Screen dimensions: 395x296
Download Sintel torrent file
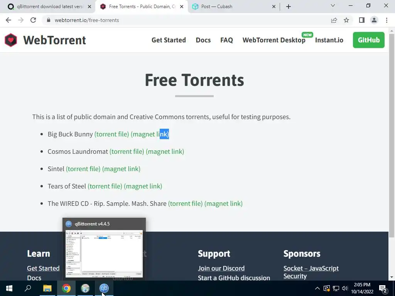pyautogui.click(x=83, y=169)
